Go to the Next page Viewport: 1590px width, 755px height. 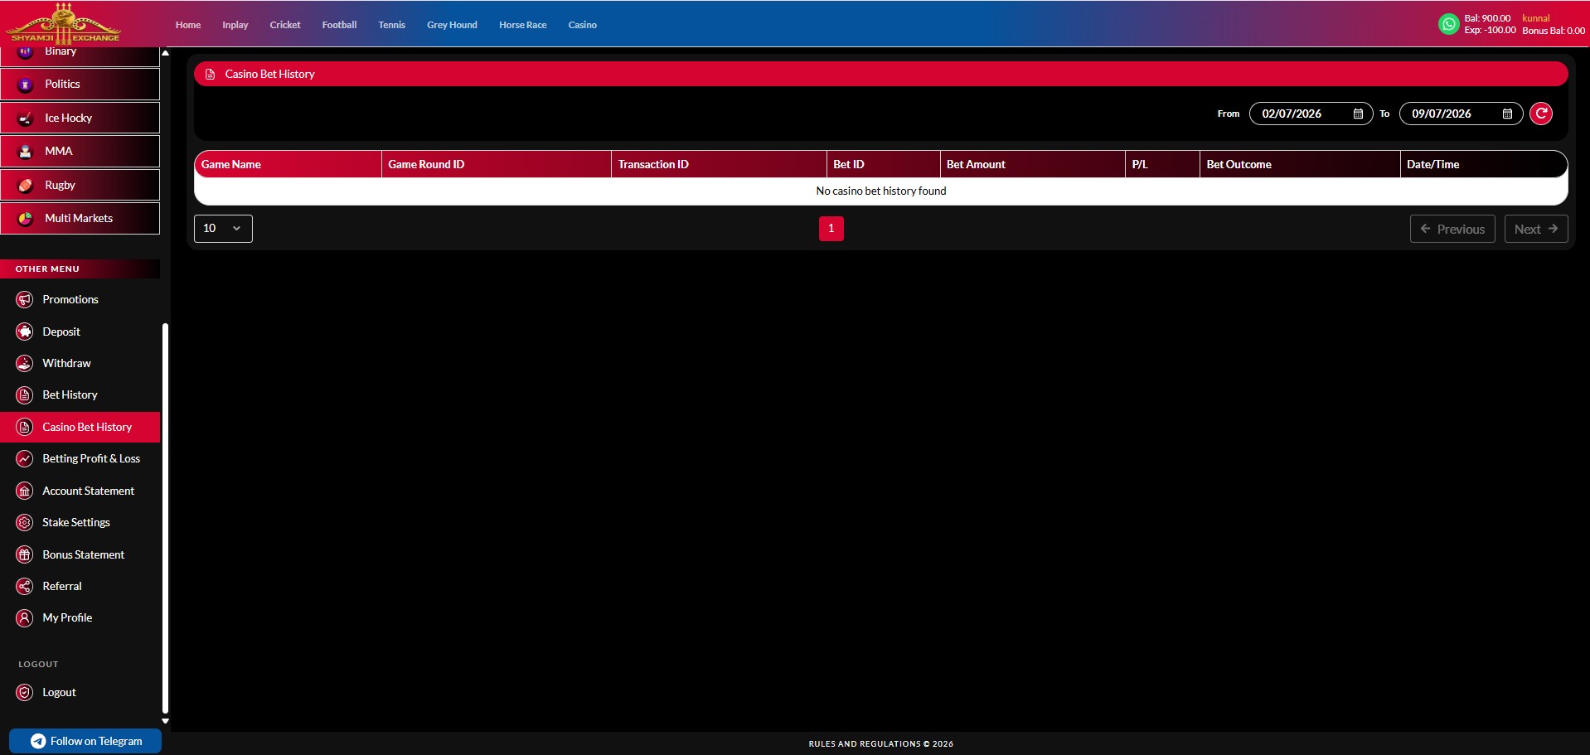(1536, 229)
